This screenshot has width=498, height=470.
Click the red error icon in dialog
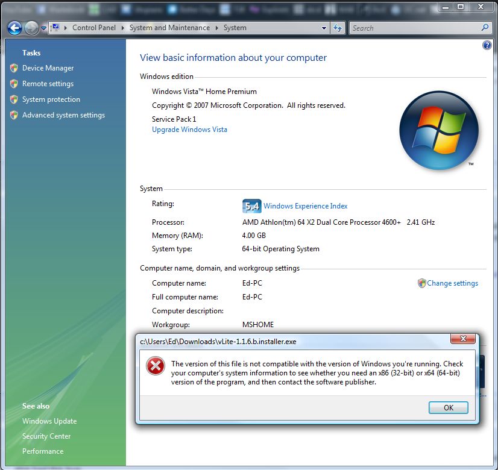coord(156,366)
